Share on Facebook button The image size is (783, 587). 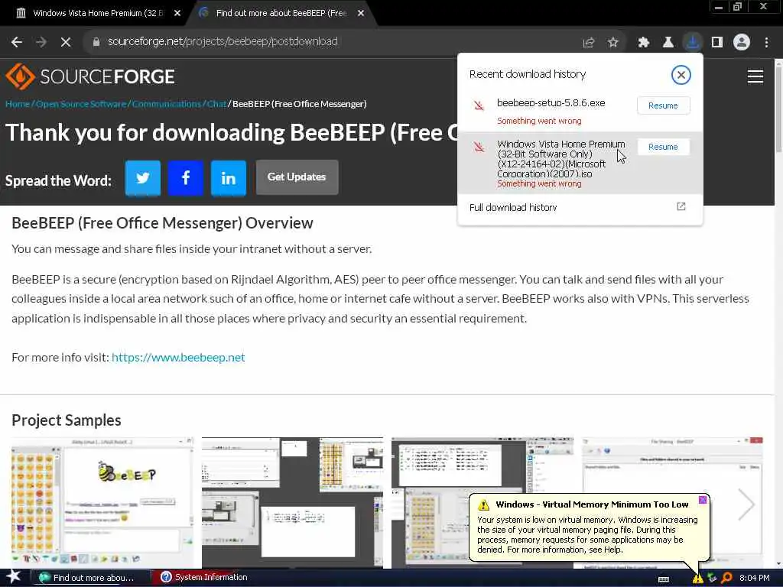(x=186, y=177)
